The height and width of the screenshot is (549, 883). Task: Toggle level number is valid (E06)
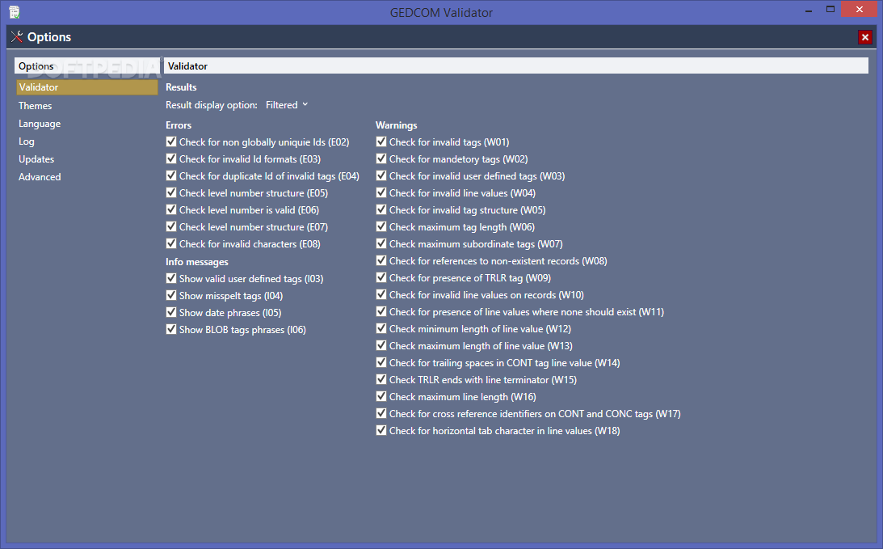[171, 209]
